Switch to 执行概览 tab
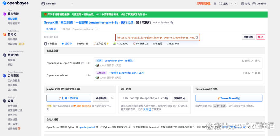This screenshot has height=136, width=280. pyautogui.click(x=51, y=29)
